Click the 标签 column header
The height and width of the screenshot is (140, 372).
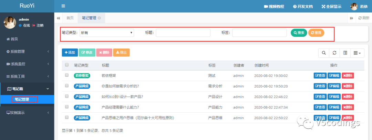(212, 65)
